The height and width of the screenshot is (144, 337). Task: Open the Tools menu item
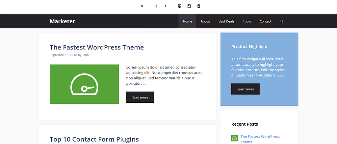coord(247,21)
